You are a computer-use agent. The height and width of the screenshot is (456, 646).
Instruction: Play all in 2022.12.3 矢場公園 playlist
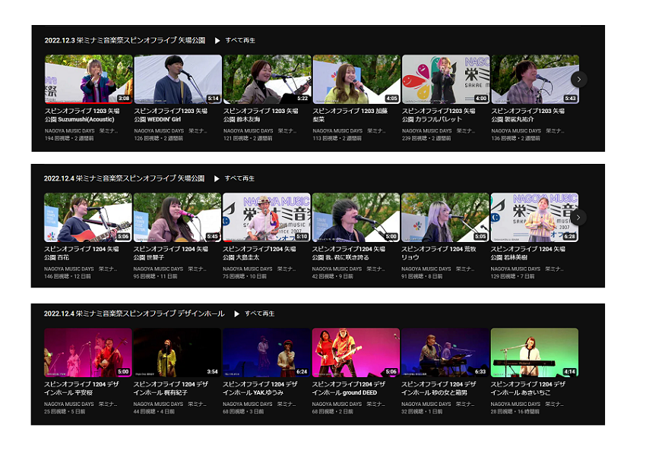(235, 40)
